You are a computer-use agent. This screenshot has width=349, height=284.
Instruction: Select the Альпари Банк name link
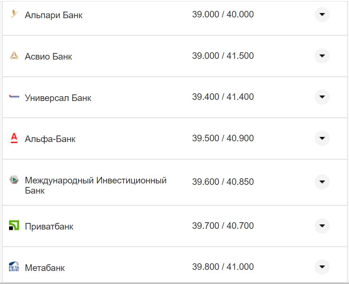pyautogui.click(x=54, y=15)
